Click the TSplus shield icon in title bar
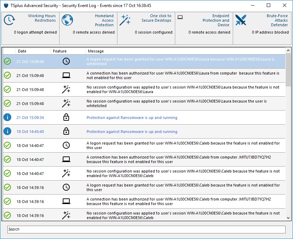The width and height of the screenshot is (293, 239). [x=6, y=5]
